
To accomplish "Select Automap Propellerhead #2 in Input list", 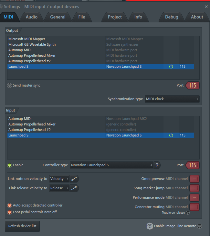I will click(100, 130).
